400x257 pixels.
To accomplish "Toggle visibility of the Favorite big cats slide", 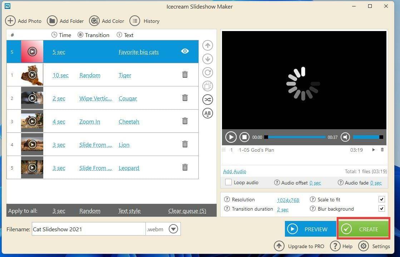I will [185, 51].
